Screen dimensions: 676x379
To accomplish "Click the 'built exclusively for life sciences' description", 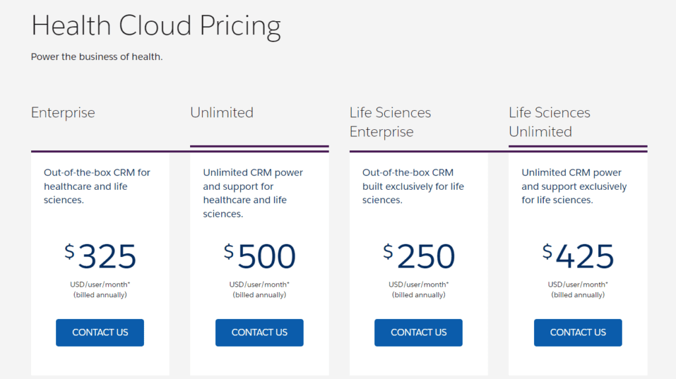I will click(x=413, y=186).
